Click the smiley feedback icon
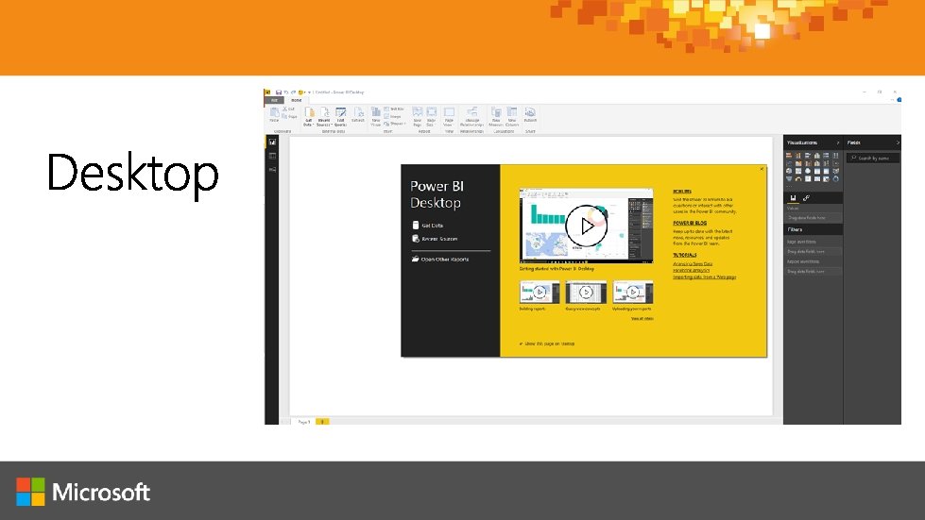 tap(300, 92)
